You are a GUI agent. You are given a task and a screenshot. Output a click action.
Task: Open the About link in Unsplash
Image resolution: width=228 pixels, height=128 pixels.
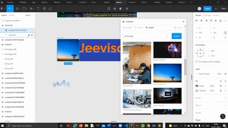tap(178, 28)
